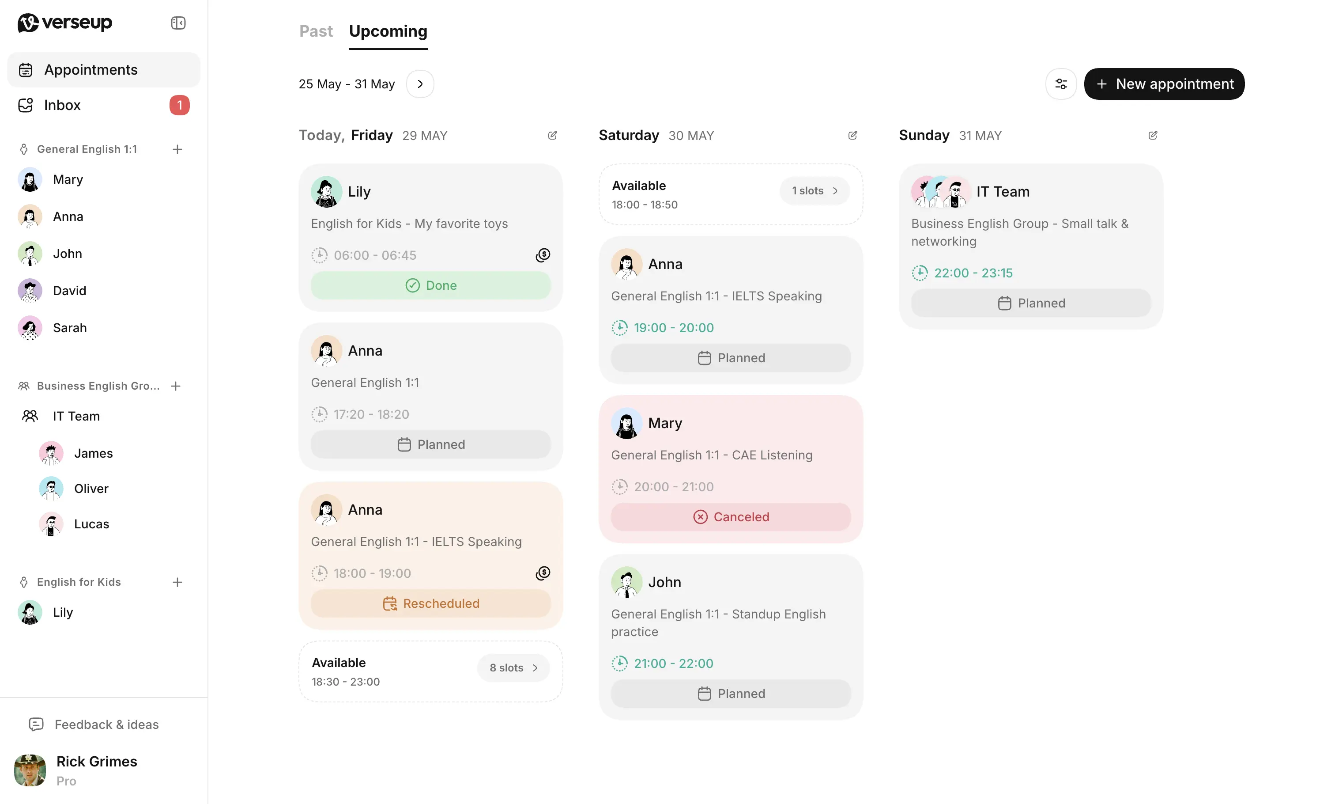Click Rescheduled status on Anna's card

(430, 603)
